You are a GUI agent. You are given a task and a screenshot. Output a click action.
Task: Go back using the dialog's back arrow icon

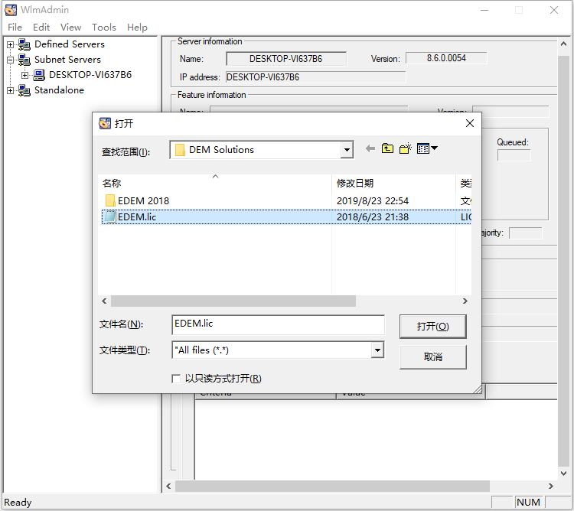370,148
